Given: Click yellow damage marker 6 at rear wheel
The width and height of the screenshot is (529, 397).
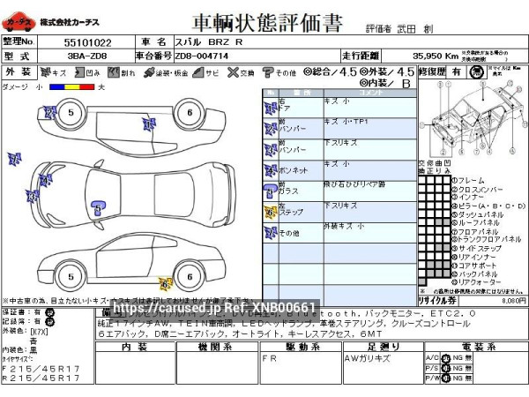Looking at the screenshot, I should tap(164, 283).
